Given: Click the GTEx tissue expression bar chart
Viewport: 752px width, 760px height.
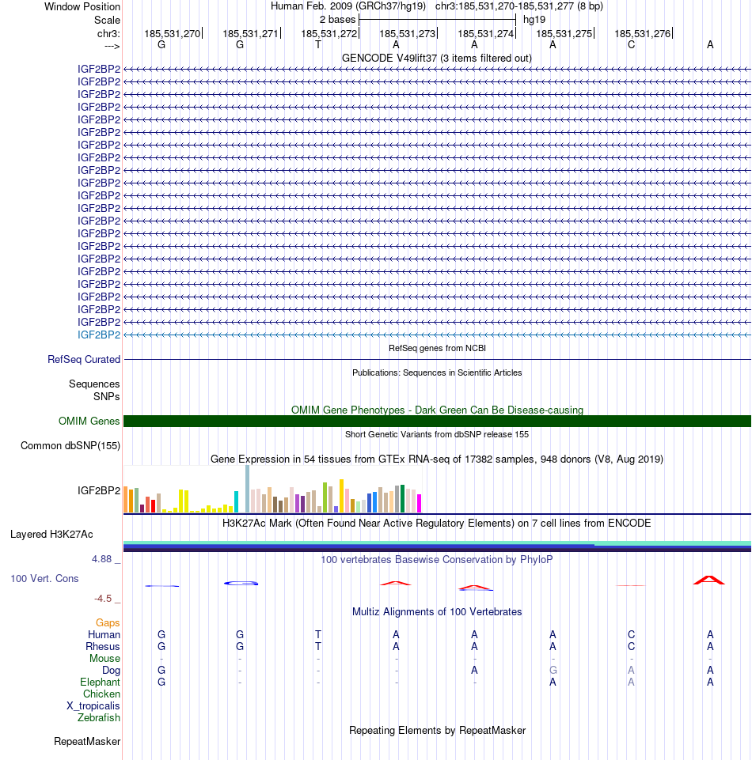Looking at the screenshot, I should (x=272, y=489).
